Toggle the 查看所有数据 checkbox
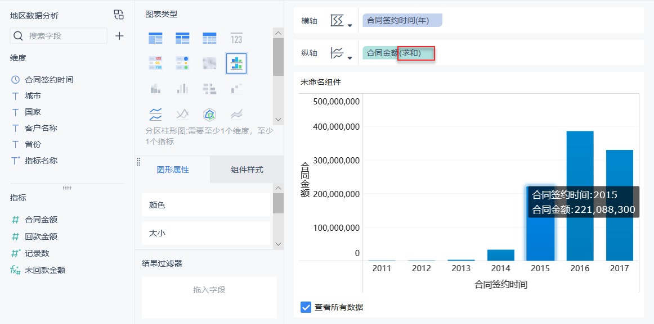The height and width of the screenshot is (324, 654). tap(306, 307)
